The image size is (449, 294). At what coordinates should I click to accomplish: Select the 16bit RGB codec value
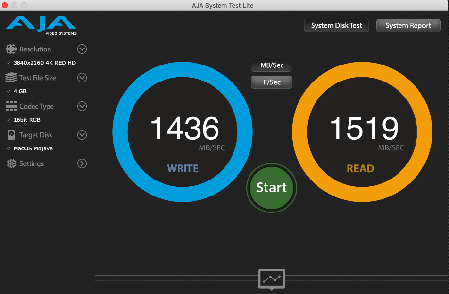coord(27,120)
